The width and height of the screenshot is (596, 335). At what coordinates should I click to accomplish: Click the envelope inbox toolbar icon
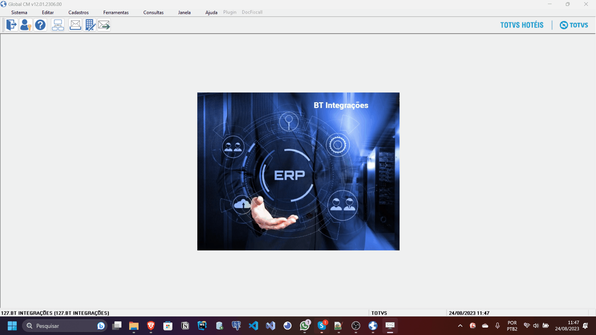(x=75, y=25)
